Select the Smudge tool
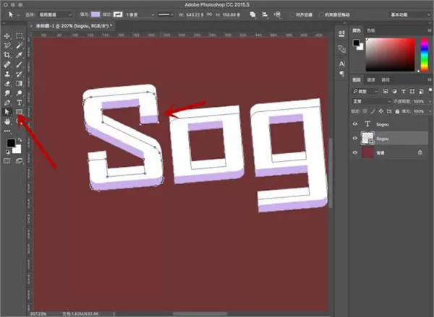This screenshot has width=434, height=317. click(x=7, y=93)
